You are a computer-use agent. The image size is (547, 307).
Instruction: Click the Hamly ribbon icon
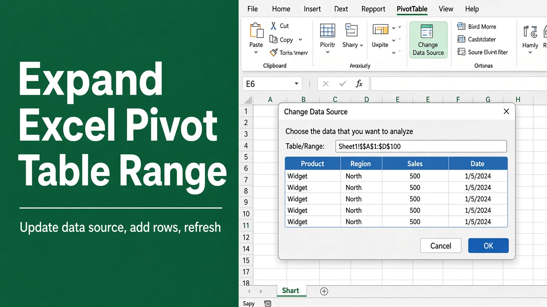click(530, 31)
